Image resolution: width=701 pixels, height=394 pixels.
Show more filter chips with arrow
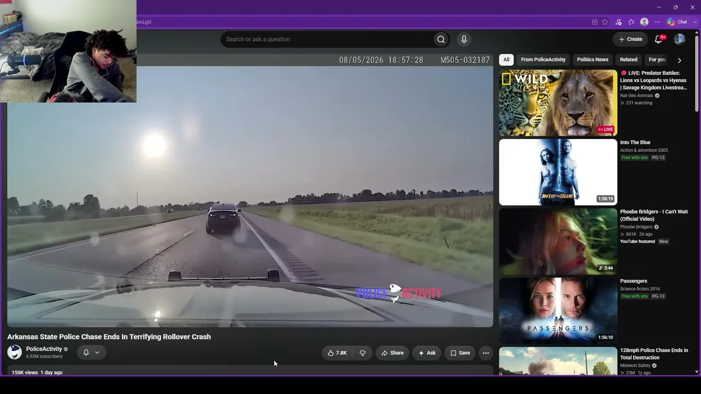(680, 60)
